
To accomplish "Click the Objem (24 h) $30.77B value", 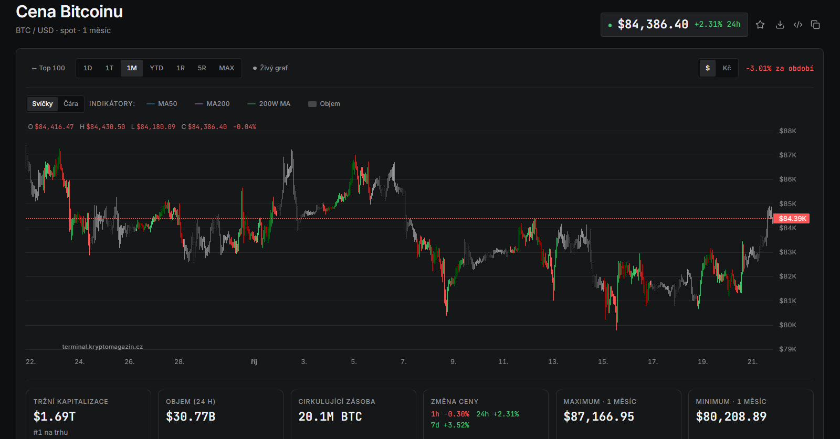I will [x=191, y=416].
